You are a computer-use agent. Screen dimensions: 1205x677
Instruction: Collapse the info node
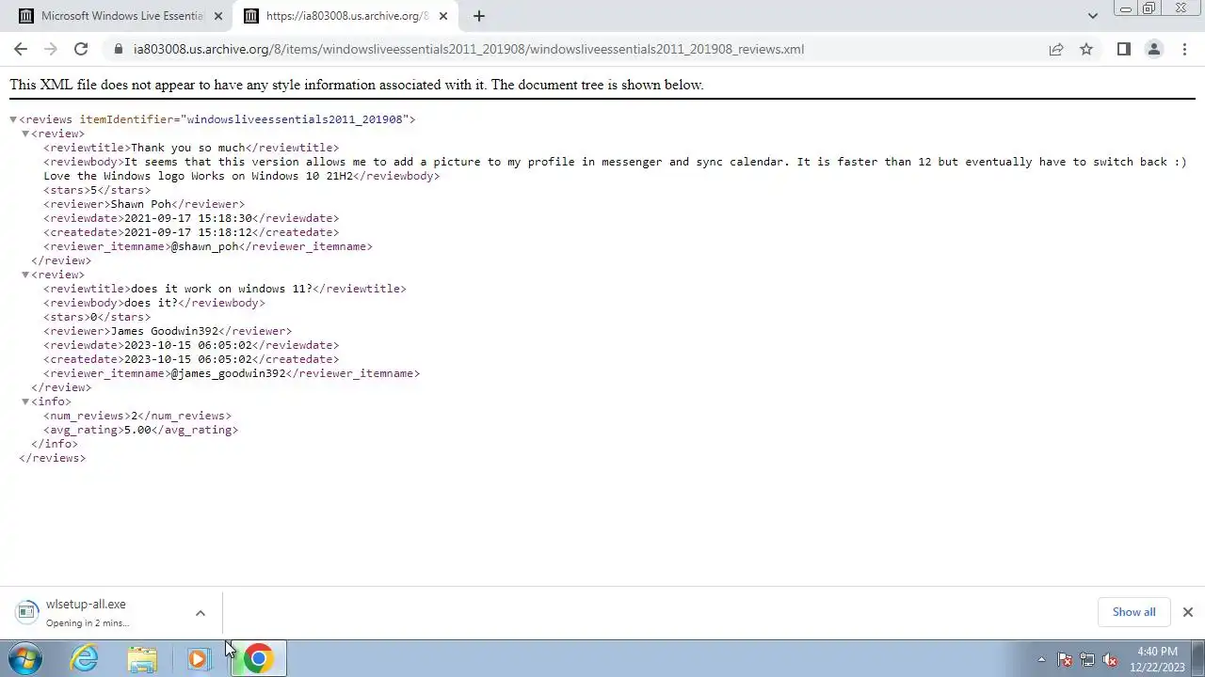(x=25, y=401)
